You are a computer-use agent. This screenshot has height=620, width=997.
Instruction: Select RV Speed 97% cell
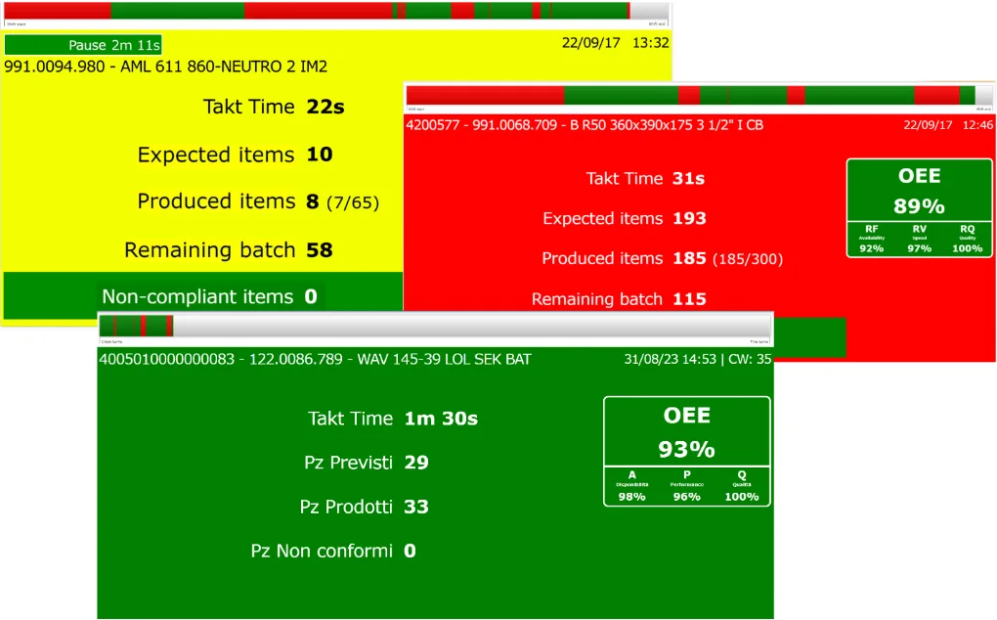(919, 239)
